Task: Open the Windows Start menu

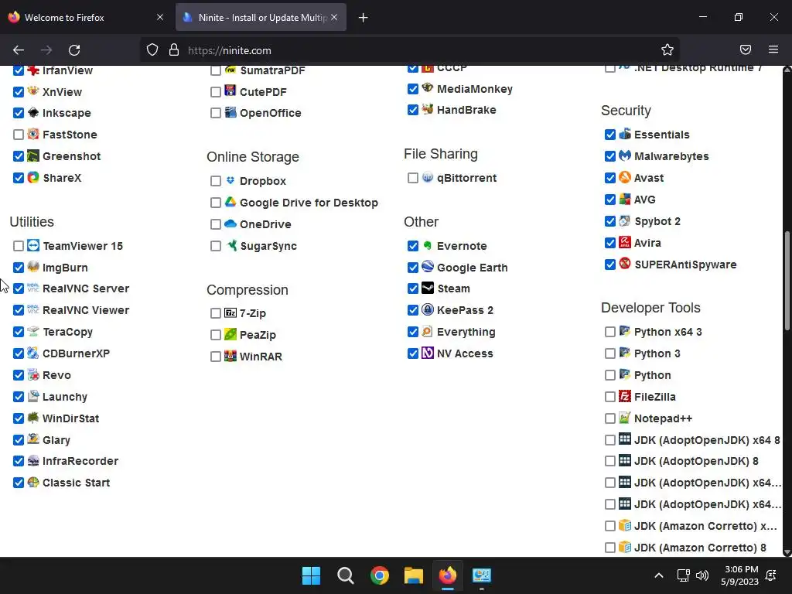Action: click(x=311, y=575)
